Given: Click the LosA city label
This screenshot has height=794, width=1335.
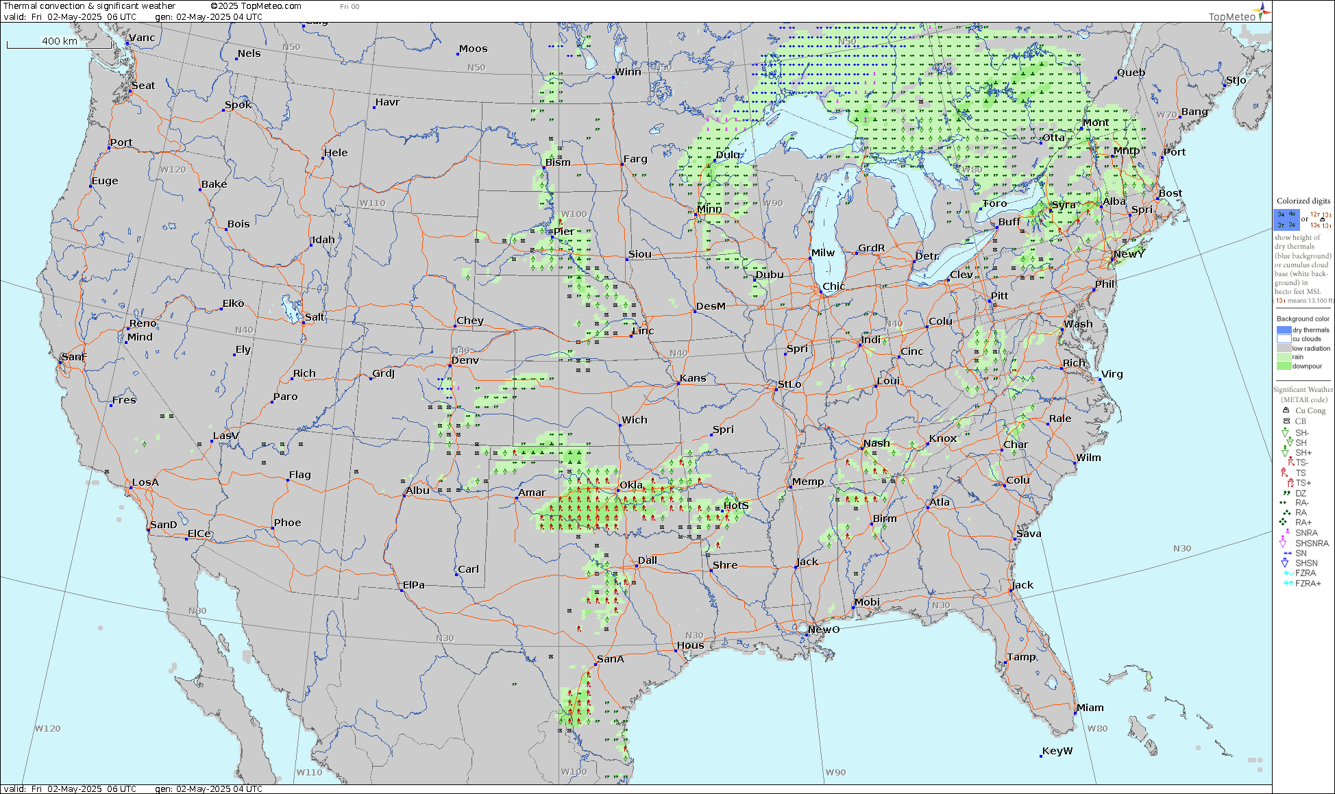Looking at the screenshot, I should (x=145, y=482).
